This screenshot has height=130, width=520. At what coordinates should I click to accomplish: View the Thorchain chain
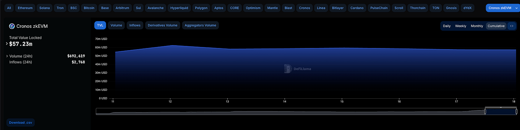[418, 8]
